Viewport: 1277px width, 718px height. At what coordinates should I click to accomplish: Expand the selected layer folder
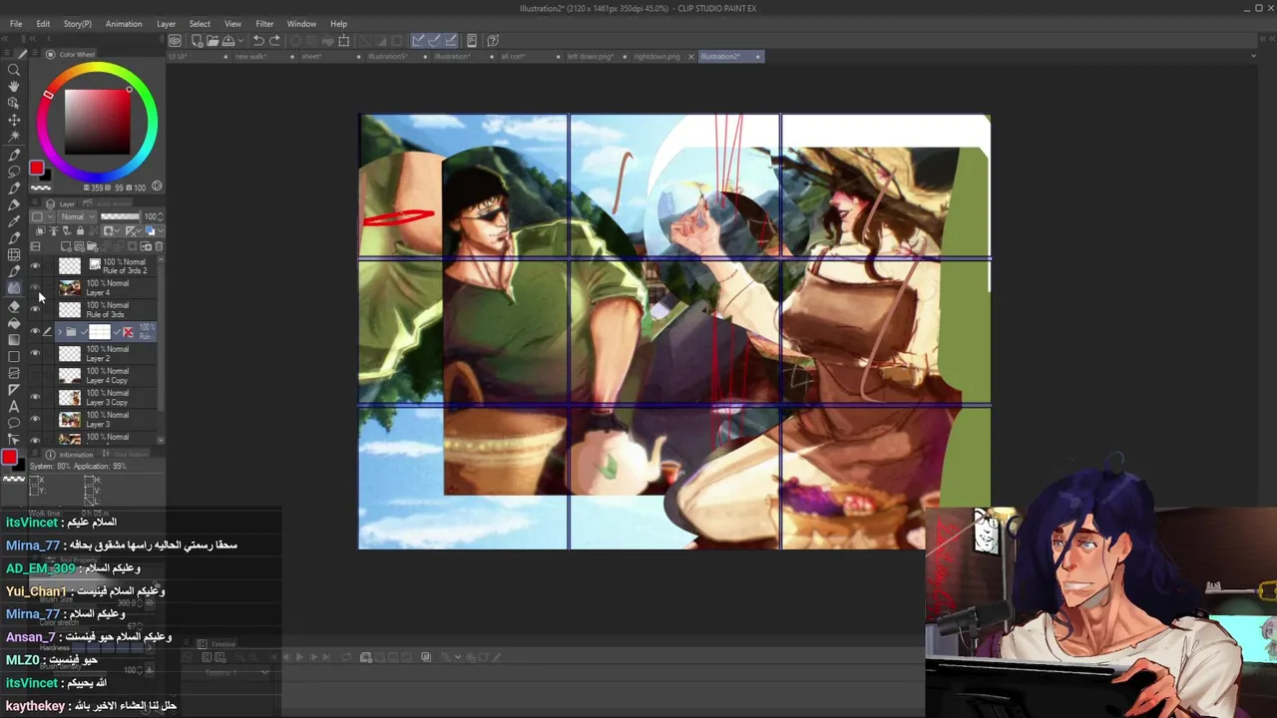click(x=60, y=332)
